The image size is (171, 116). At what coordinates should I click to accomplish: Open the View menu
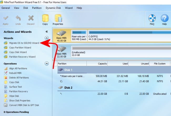click(17, 8)
